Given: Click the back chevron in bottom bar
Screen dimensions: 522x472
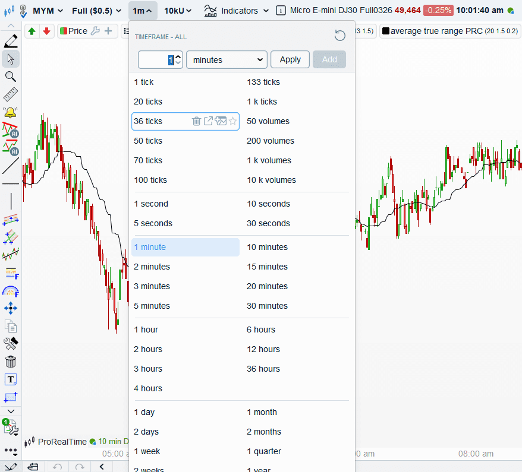Looking at the screenshot, I should point(102,467).
